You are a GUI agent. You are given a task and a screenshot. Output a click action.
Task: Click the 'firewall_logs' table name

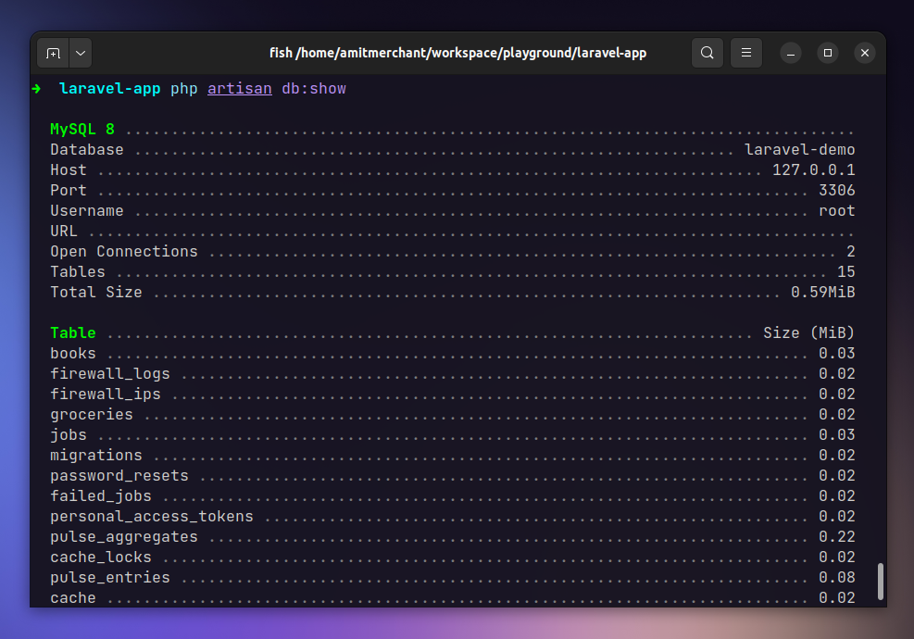pyautogui.click(x=109, y=374)
